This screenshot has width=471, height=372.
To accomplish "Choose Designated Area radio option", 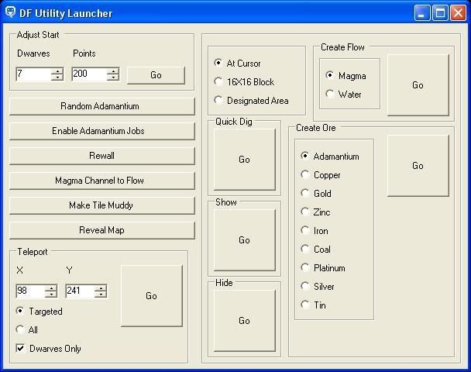I will tap(218, 101).
